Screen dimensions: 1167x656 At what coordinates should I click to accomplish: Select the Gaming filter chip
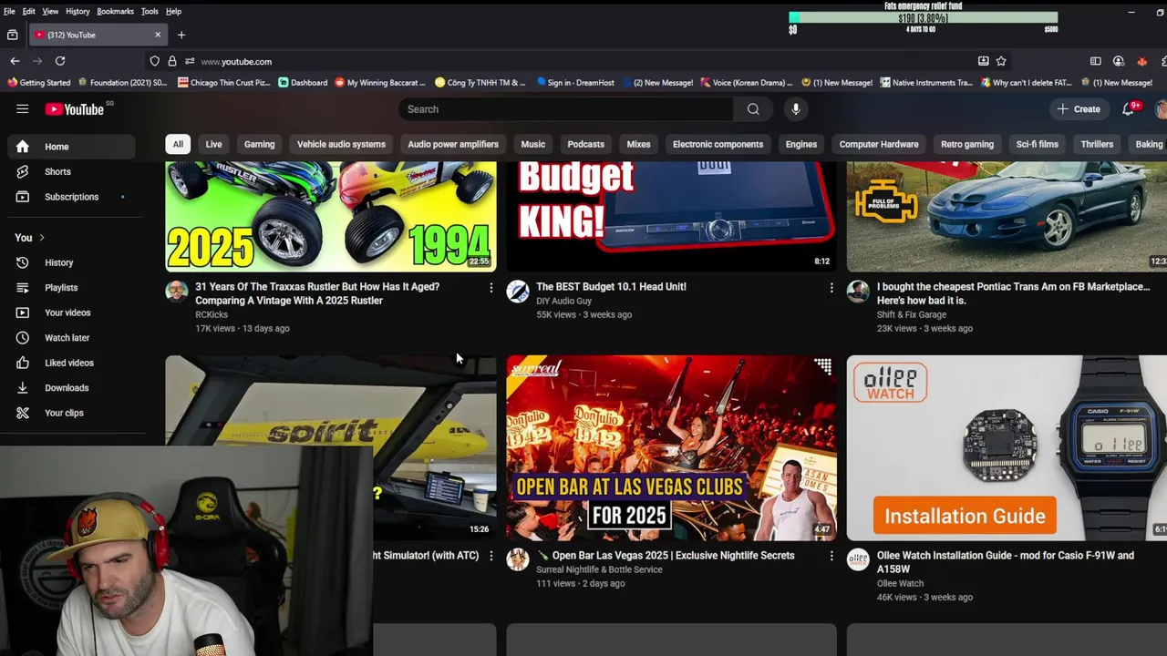point(259,144)
